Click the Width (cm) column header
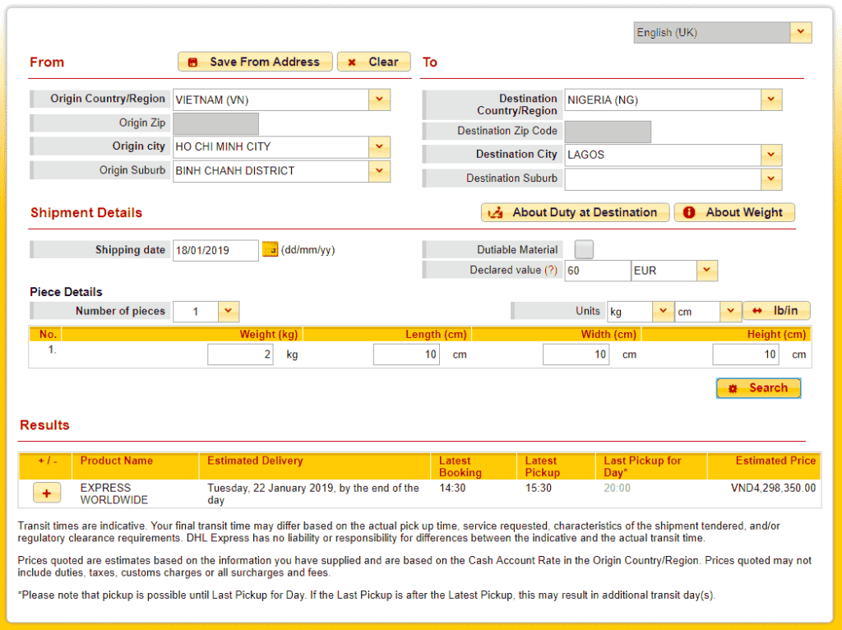Image resolution: width=842 pixels, height=630 pixels. tap(608, 334)
